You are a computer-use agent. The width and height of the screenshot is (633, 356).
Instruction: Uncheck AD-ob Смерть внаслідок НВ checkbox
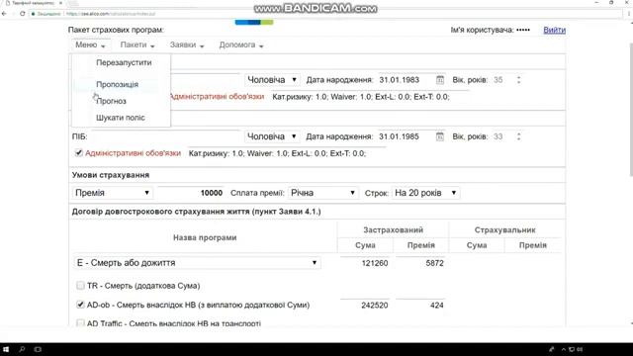pyautogui.click(x=80, y=305)
